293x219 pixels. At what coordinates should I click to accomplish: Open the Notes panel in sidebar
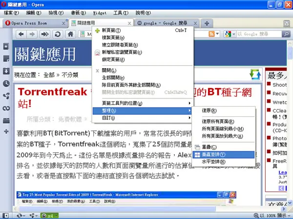coord(6,59)
